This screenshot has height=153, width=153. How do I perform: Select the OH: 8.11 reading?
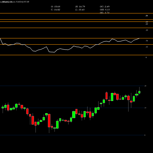pos(105,10)
